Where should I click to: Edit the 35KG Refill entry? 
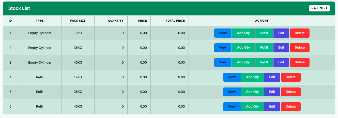click(272, 92)
